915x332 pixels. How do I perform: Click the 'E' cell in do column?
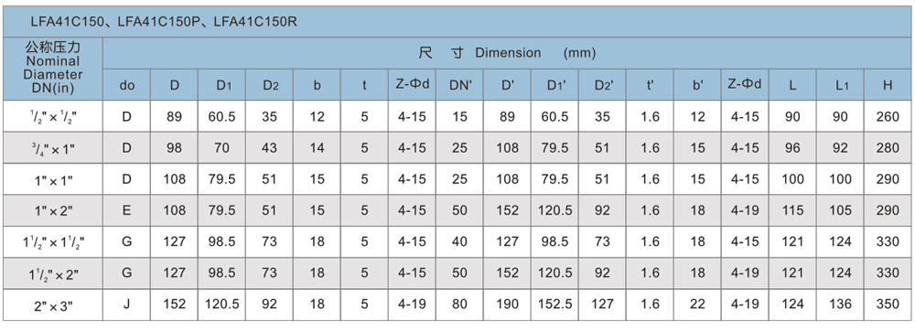click(126, 210)
